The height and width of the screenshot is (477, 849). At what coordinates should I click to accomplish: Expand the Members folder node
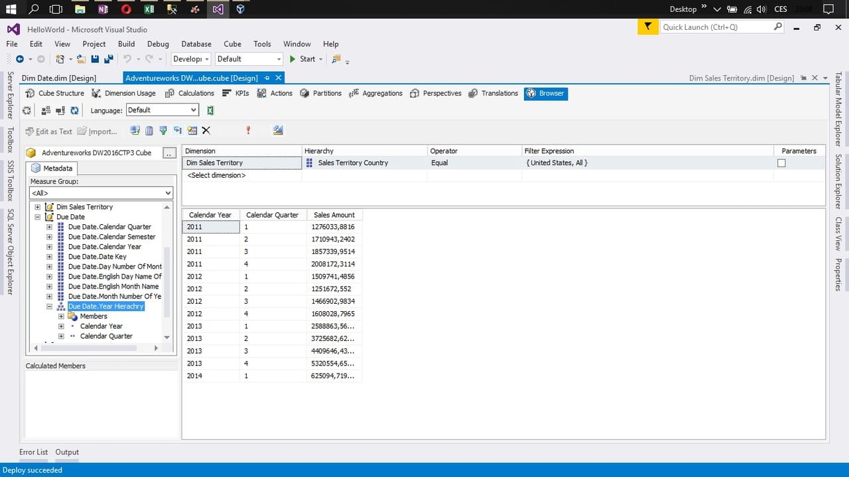click(61, 316)
